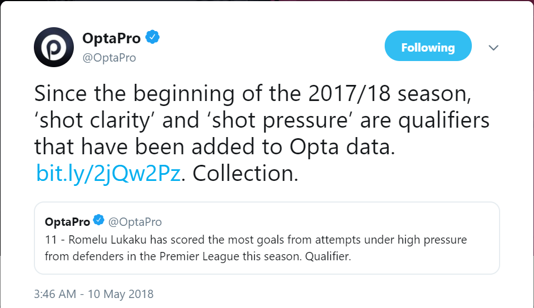This screenshot has height=308, width=534.
Task: Click the word 'Collection.' after the link
Action: [x=245, y=173]
